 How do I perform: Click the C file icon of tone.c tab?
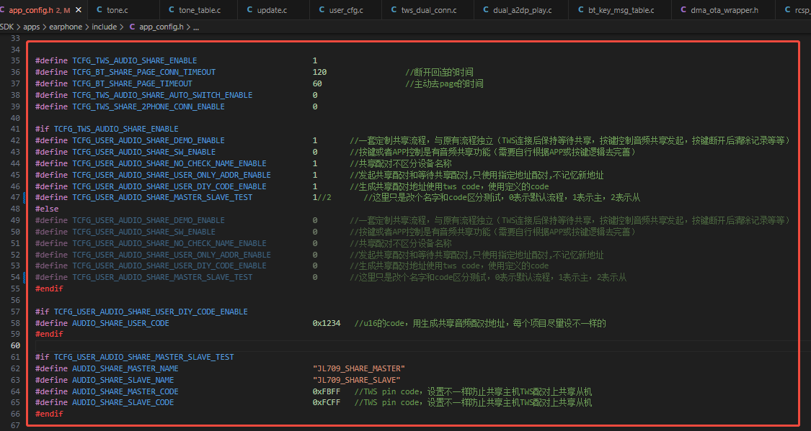tap(99, 10)
